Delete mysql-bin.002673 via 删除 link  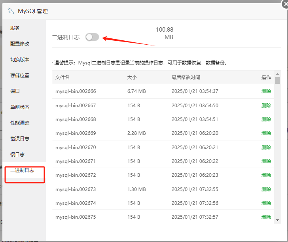266,189
